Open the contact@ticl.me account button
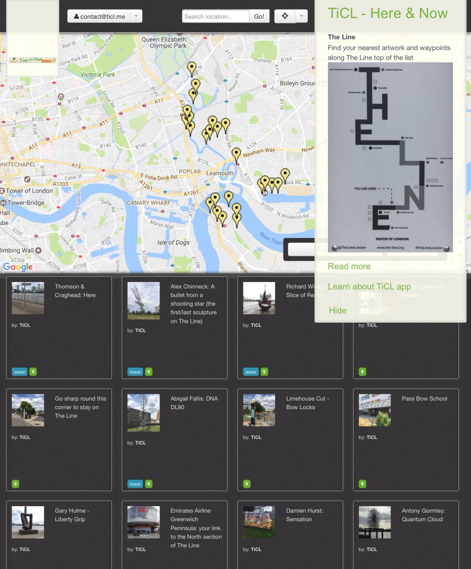471x569 pixels. point(99,16)
